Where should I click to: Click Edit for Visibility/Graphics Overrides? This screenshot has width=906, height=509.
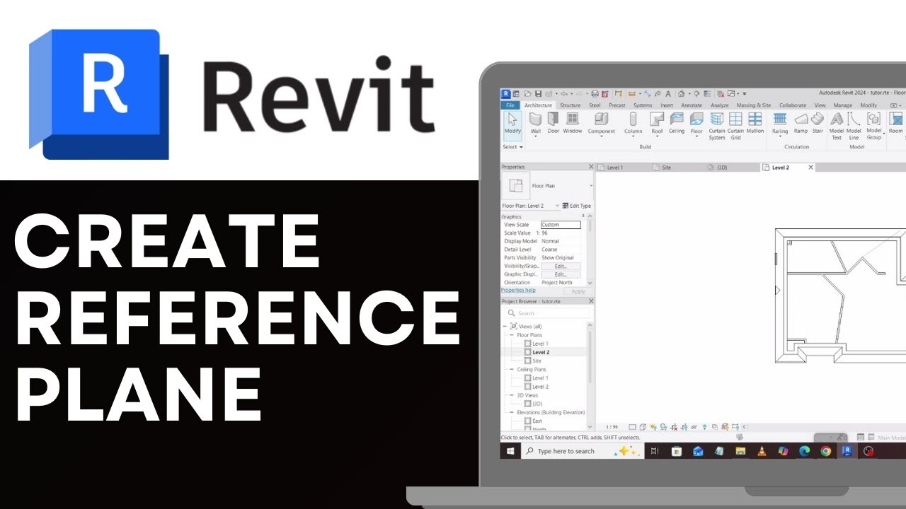(561, 266)
